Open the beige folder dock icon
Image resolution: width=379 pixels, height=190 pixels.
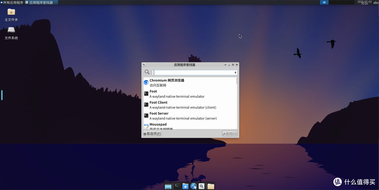pyautogui.click(x=211, y=186)
